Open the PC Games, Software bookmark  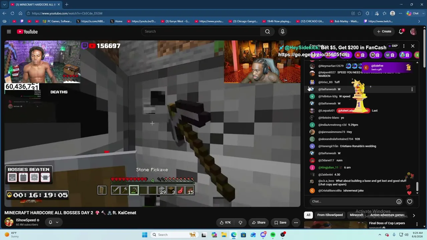(x=57, y=21)
